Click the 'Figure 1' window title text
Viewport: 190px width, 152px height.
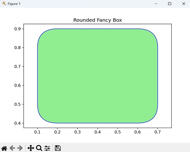(x=14, y=4)
